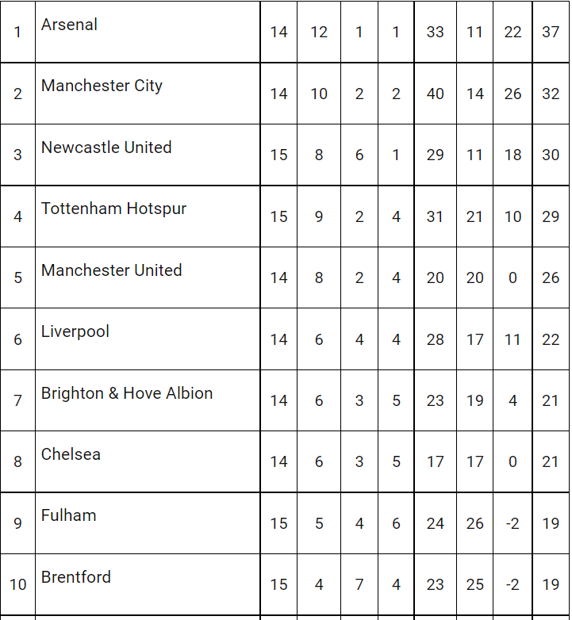Select Arsenal's points value 37

(x=551, y=32)
